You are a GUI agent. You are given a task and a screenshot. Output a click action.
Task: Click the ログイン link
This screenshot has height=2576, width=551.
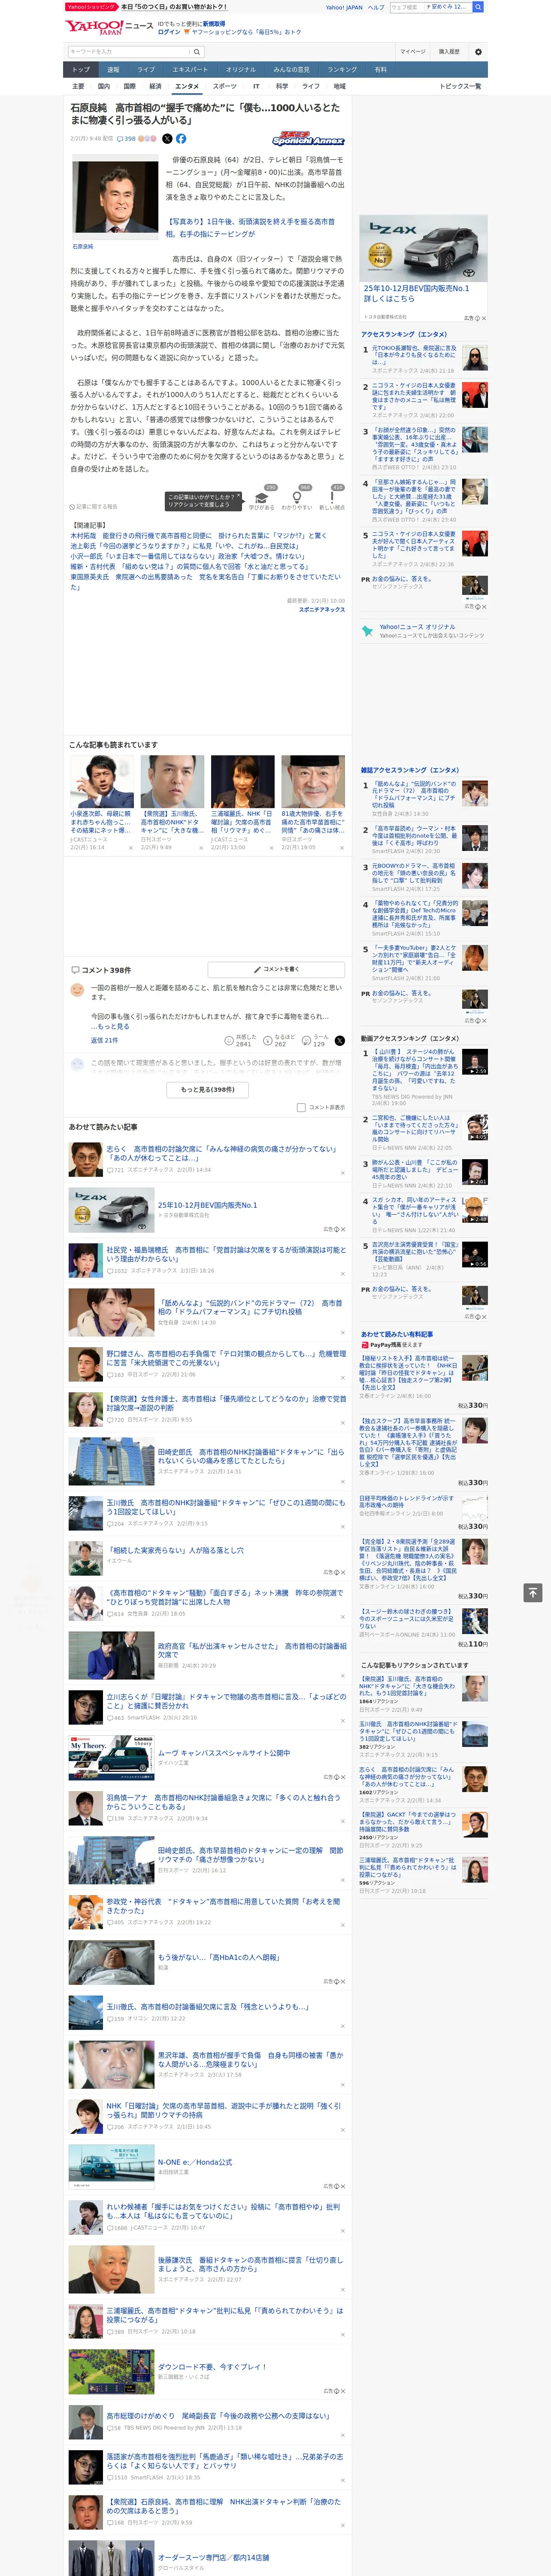169,32
